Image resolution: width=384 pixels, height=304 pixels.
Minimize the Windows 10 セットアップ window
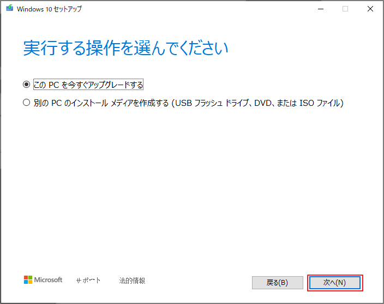[x=321, y=9]
